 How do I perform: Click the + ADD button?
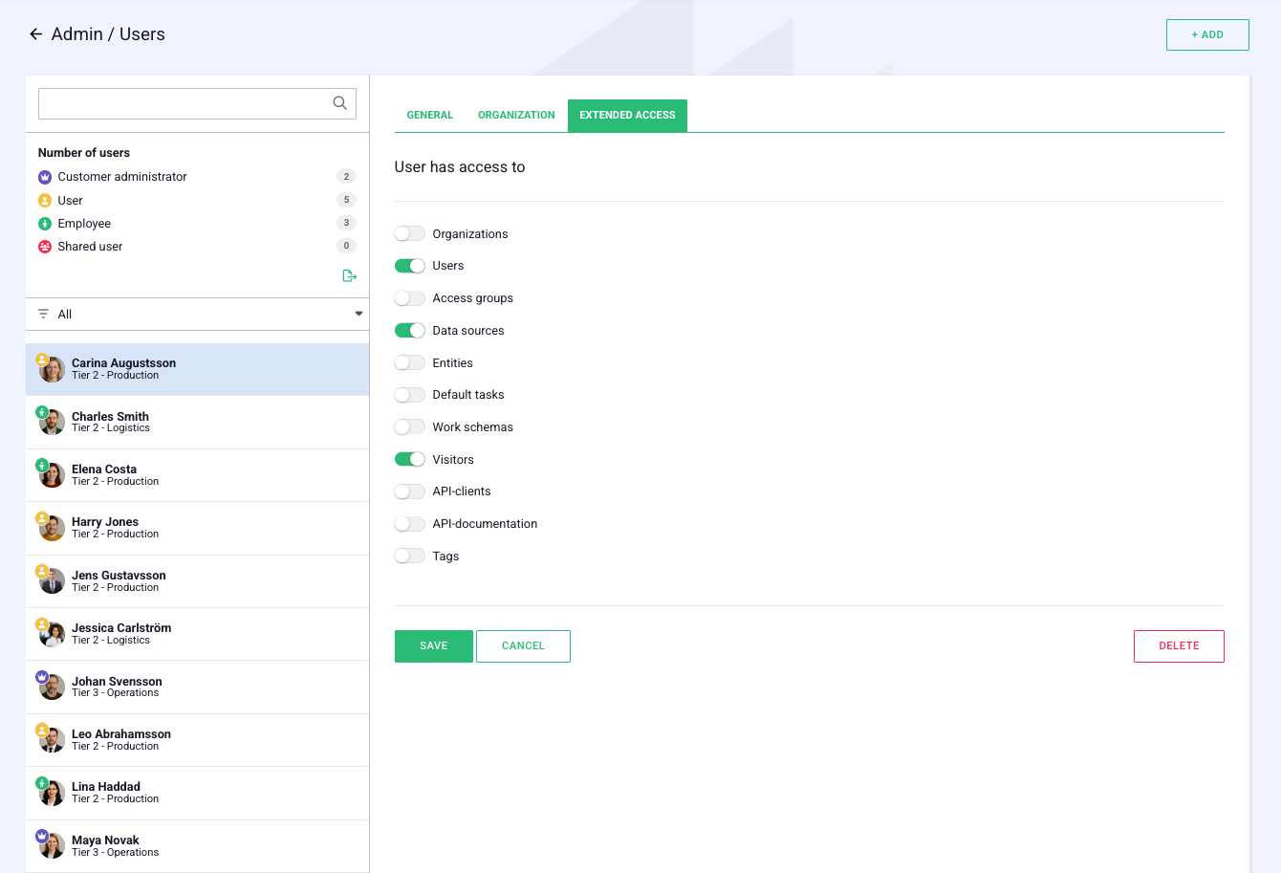pos(1207,34)
